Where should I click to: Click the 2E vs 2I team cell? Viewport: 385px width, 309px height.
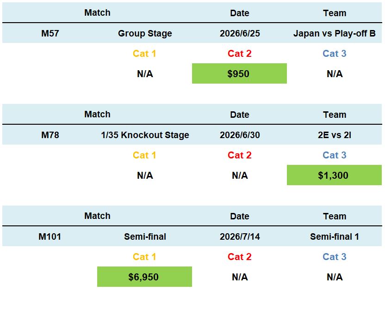pyautogui.click(x=334, y=135)
